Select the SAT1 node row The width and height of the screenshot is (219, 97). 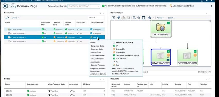click(x=54, y=91)
